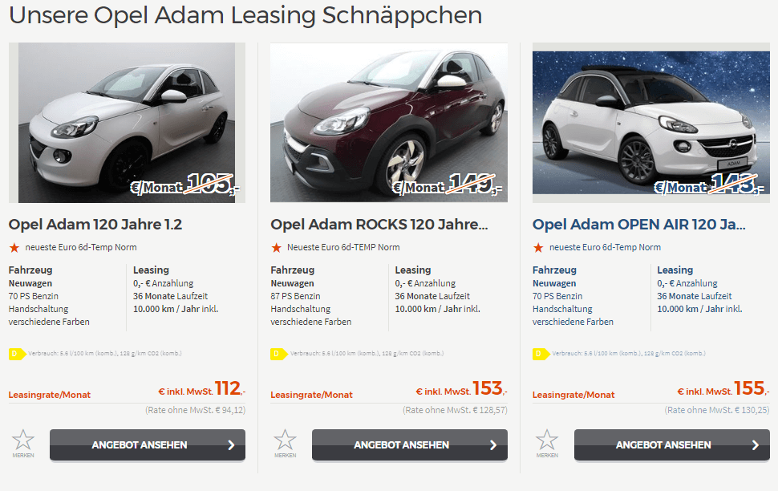View offer for the 112 euro Opel Adam
This screenshot has height=491, width=778.
[x=148, y=444]
